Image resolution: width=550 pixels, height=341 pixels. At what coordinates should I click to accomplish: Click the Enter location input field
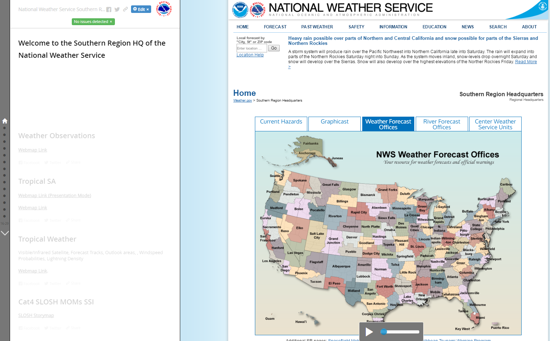(252, 48)
